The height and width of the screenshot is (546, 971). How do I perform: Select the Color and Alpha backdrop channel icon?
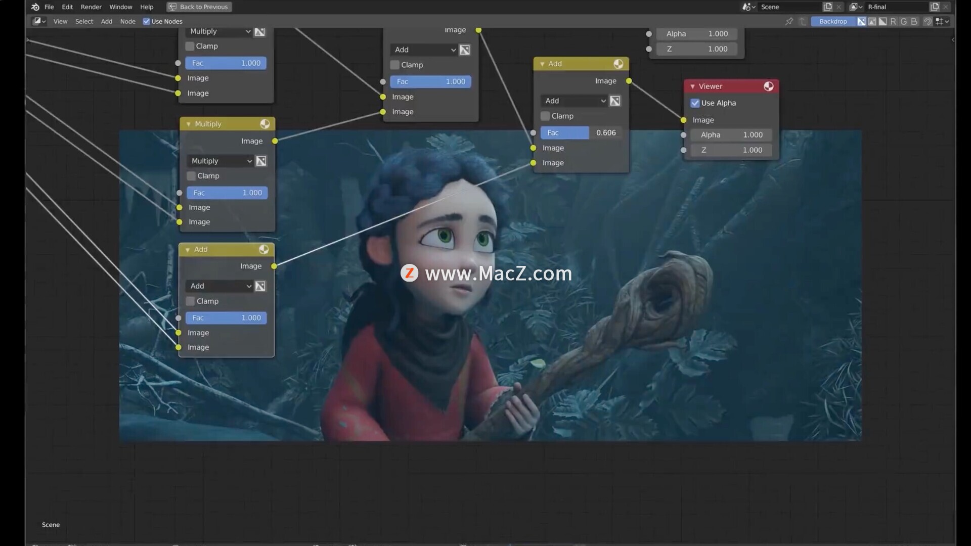[x=861, y=21]
